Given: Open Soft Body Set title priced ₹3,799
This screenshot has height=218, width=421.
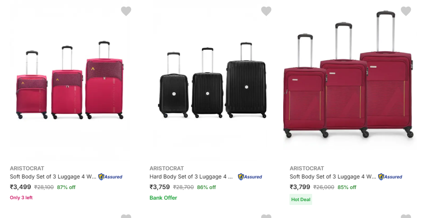Looking at the screenshot, I should (x=332, y=177).
